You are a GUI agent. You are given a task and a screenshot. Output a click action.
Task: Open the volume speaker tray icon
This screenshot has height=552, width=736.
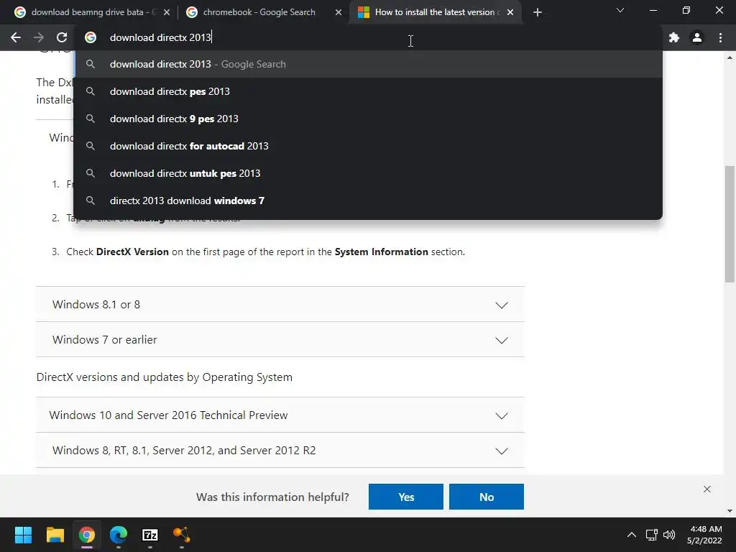[x=669, y=535]
